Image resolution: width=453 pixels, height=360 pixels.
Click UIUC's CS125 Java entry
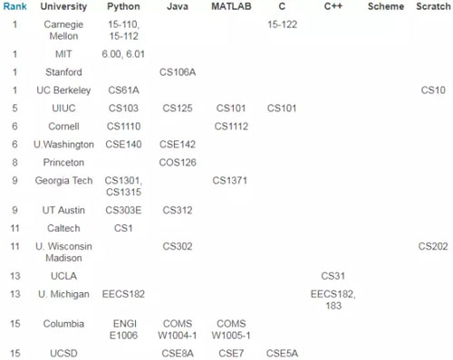pos(178,109)
